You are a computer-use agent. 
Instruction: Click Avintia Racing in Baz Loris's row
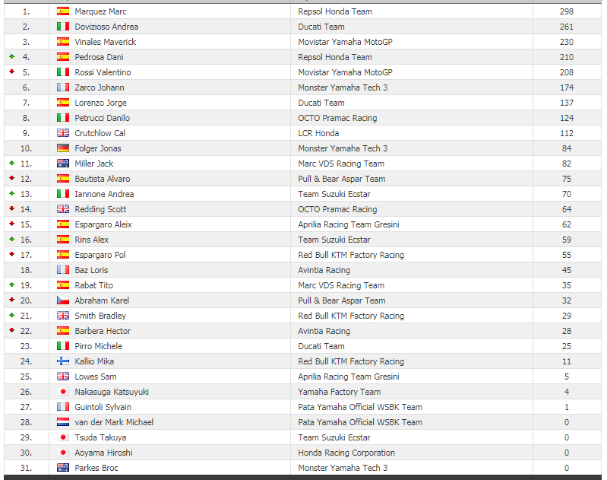pos(324,270)
